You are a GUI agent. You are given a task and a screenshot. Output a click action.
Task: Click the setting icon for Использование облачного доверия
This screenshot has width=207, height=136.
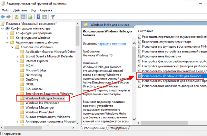click(x=139, y=86)
